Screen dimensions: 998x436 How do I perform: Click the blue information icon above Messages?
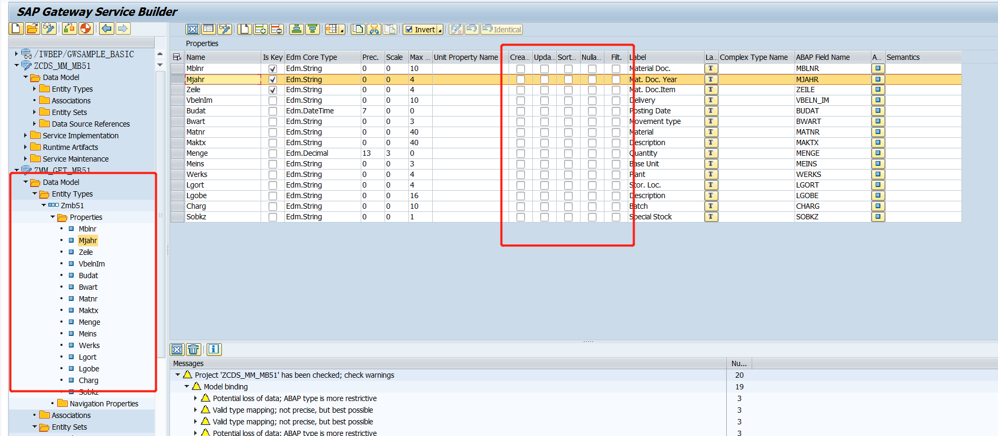coord(214,349)
